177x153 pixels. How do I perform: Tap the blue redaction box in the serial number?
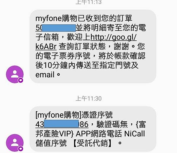pos(61,123)
